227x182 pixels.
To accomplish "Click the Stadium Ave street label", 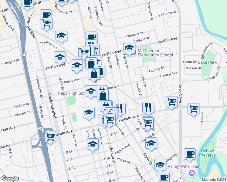I will tap(49, 45).
